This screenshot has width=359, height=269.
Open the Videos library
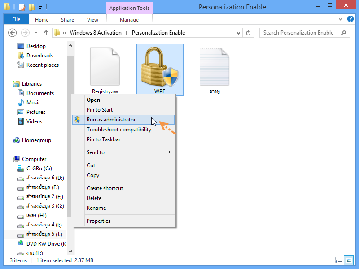tap(30, 121)
